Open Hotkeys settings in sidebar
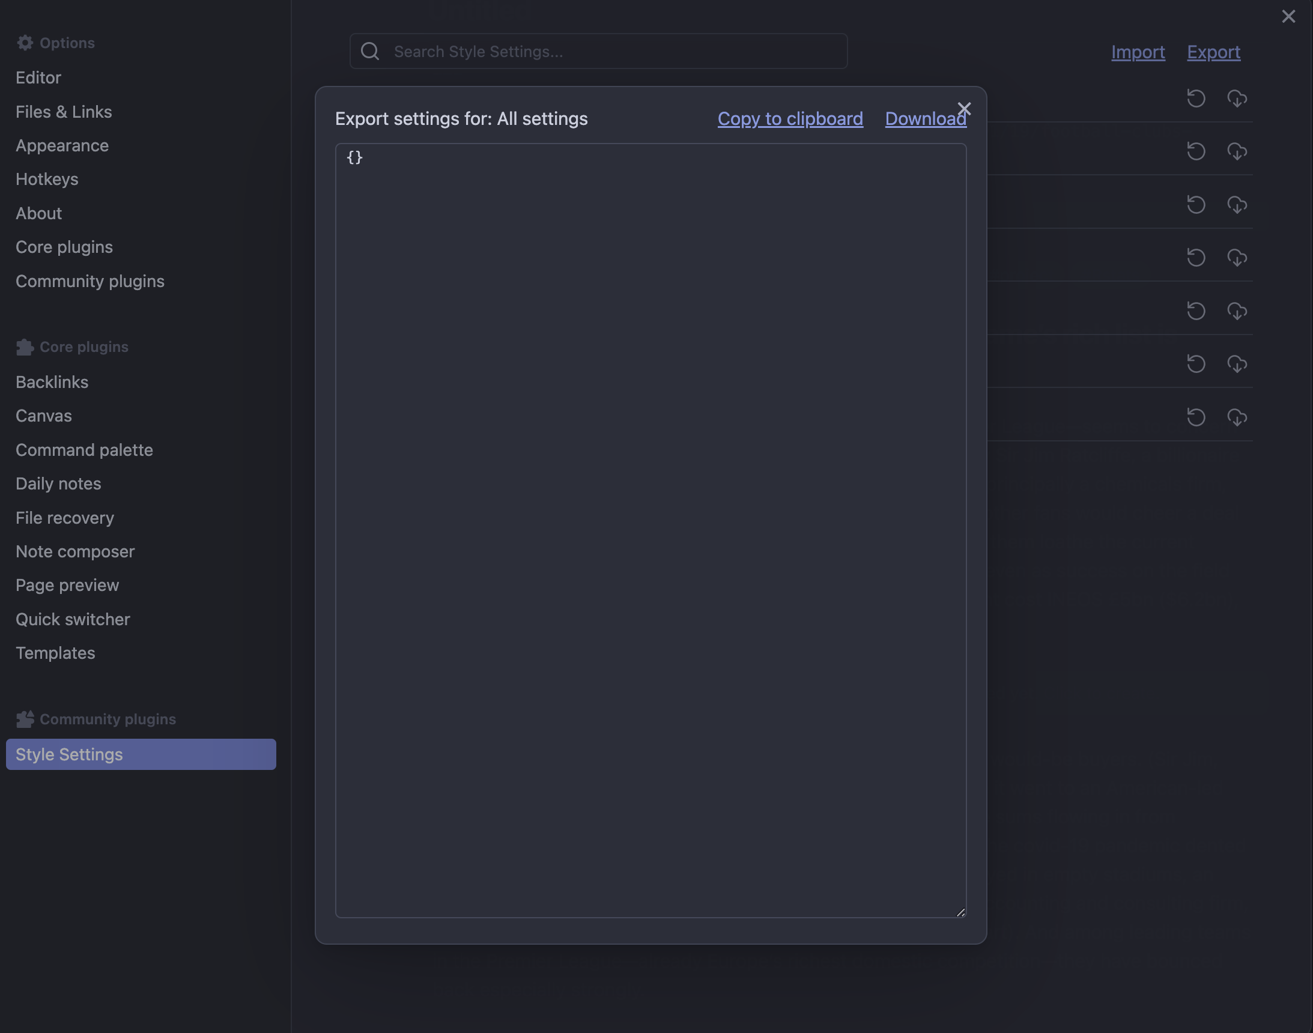This screenshot has height=1033, width=1313. pyautogui.click(x=47, y=179)
